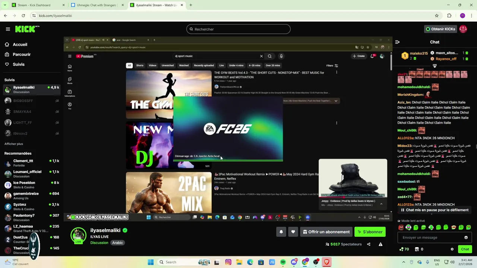Screen dimensions: 477x268
Task: Open a new browser tab
Action: click(x=191, y=5)
